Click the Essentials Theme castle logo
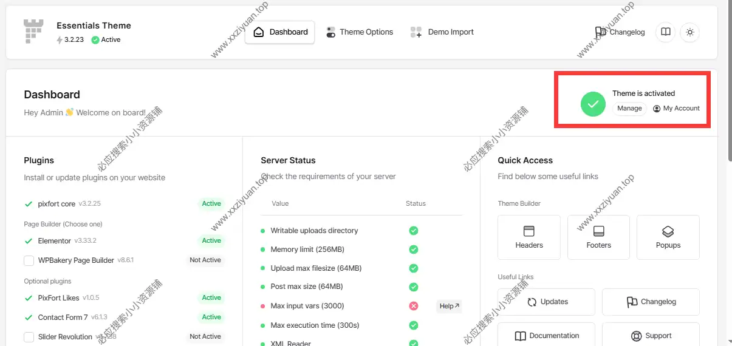Image resolution: width=732 pixels, height=346 pixels. (34, 32)
